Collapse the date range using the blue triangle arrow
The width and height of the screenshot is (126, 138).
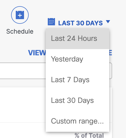108,22
